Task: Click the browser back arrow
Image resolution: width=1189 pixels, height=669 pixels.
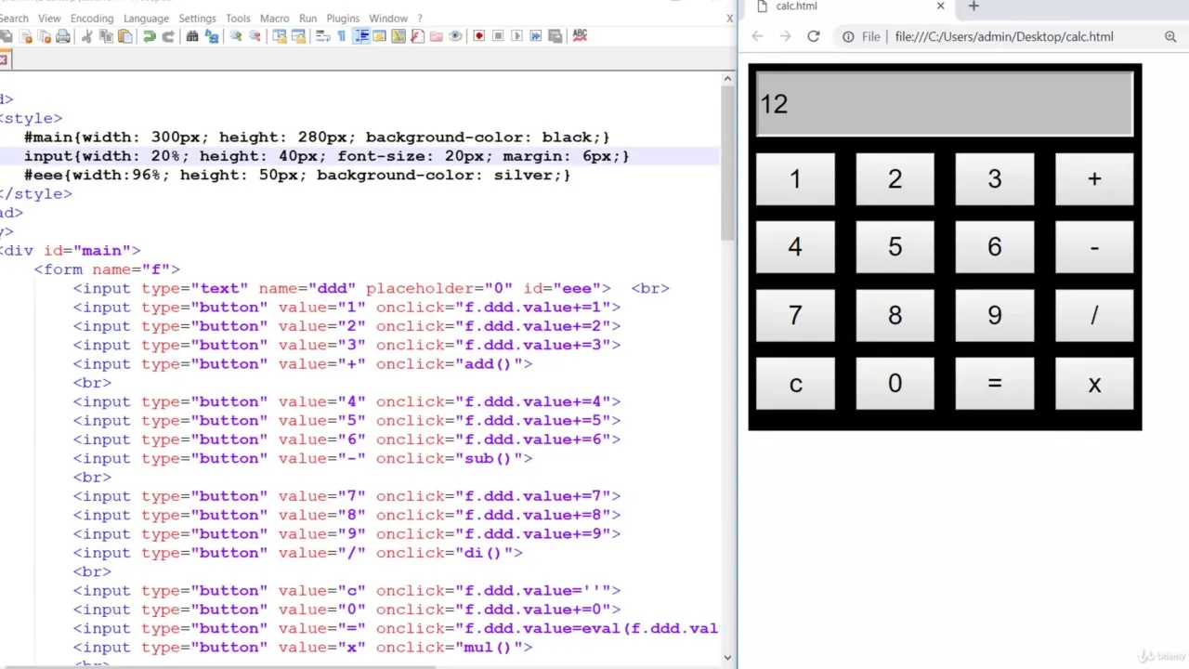Action: tap(757, 36)
